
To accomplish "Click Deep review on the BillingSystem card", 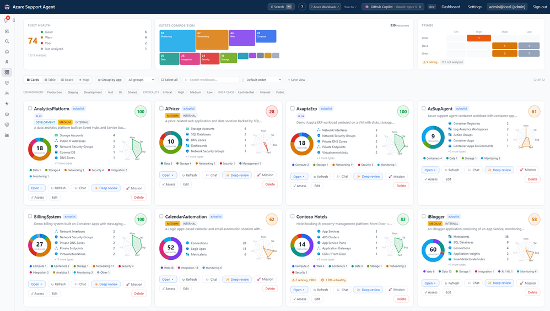I will click(106, 285).
